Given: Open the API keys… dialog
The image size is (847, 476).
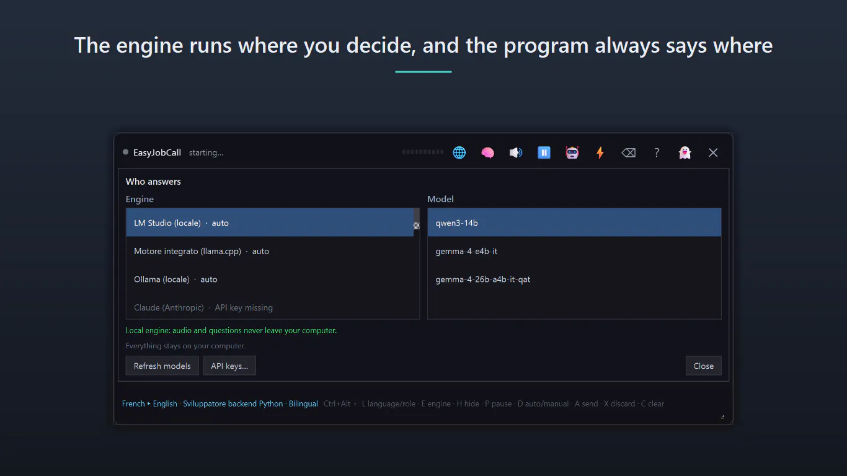Looking at the screenshot, I should (229, 366).
